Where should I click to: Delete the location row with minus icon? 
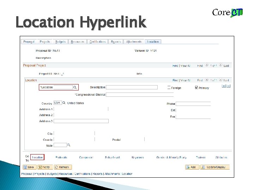[228, 86]
